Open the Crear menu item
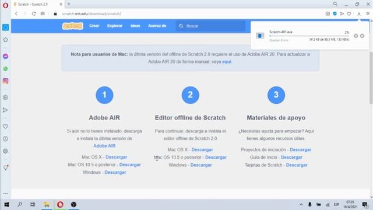 pos(94,26)
